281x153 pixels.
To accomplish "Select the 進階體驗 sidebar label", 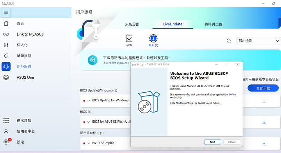I will click(24, 120).
